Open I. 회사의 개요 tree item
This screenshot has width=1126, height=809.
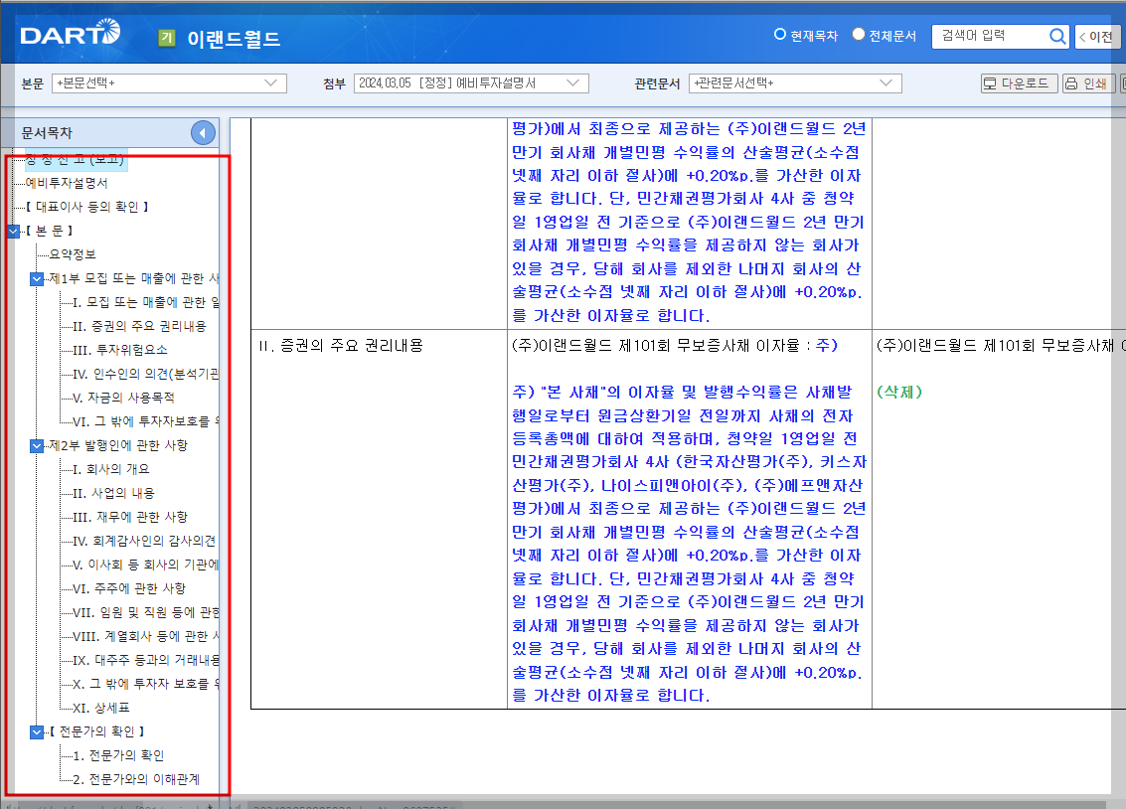[x=111, y=469]
